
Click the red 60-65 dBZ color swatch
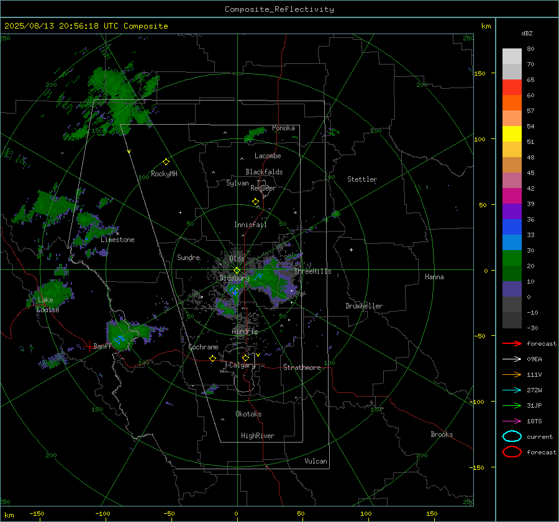[512, 88]
